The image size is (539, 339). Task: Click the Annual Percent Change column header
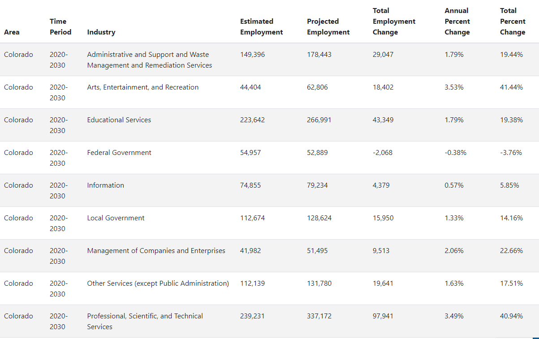coord(457,21)
